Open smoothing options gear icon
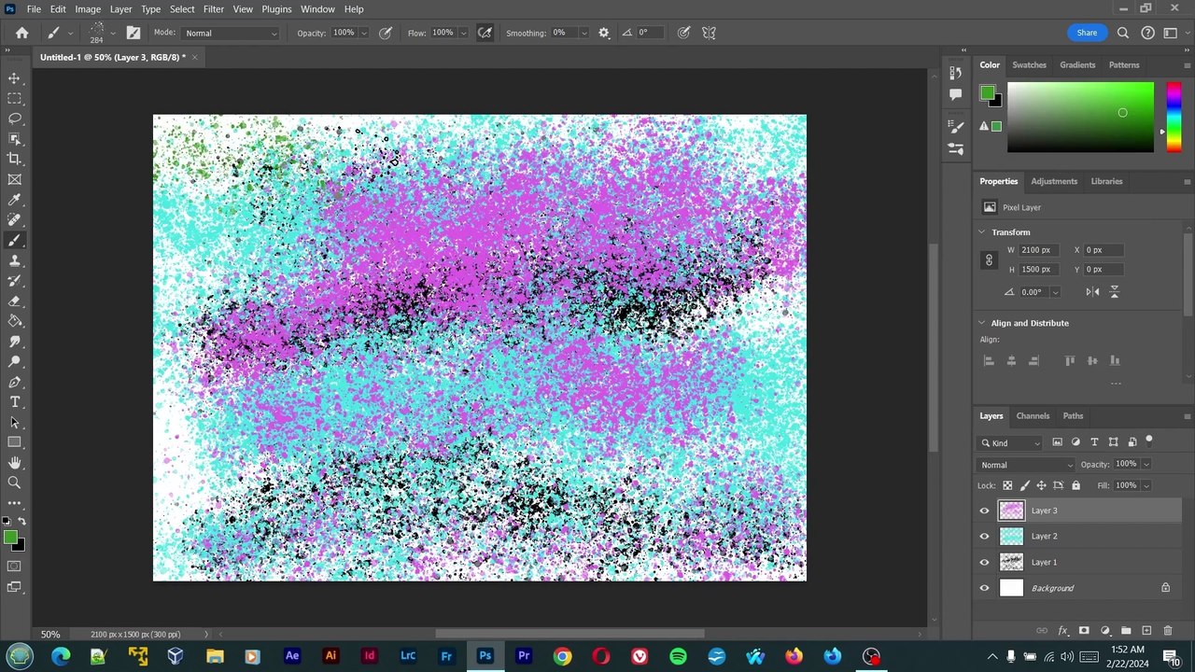 (604, 33)
